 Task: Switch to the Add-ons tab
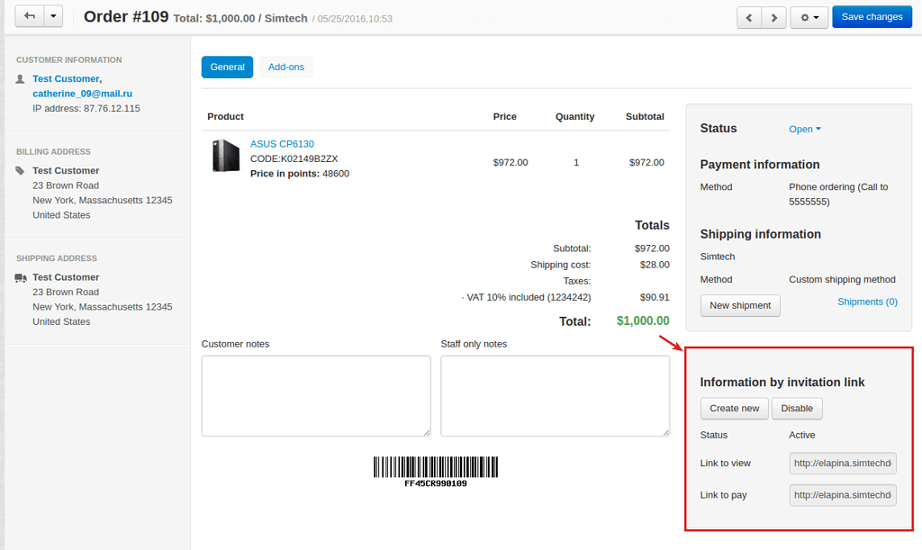pyautogui.click(x=286, y=67)
